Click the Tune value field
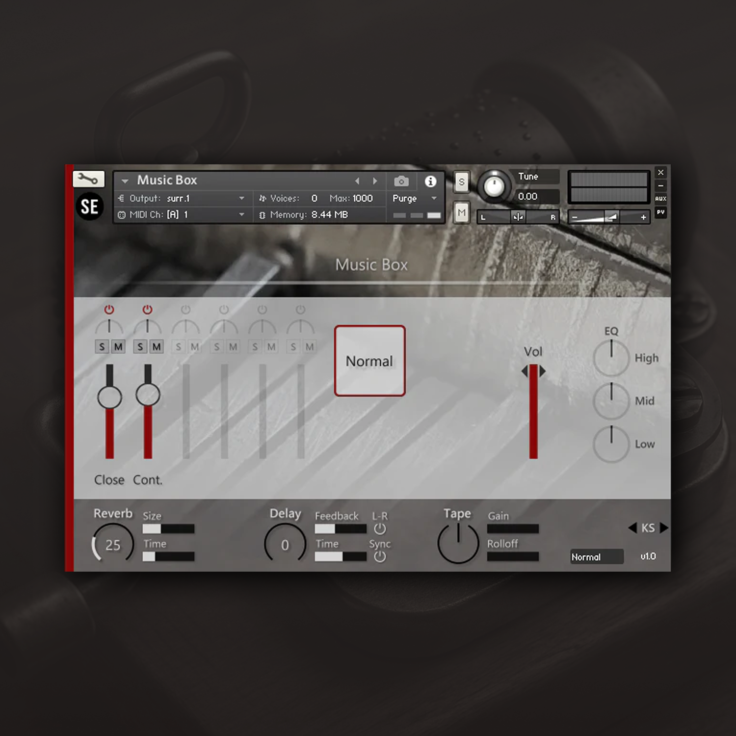 pos(535,196)
